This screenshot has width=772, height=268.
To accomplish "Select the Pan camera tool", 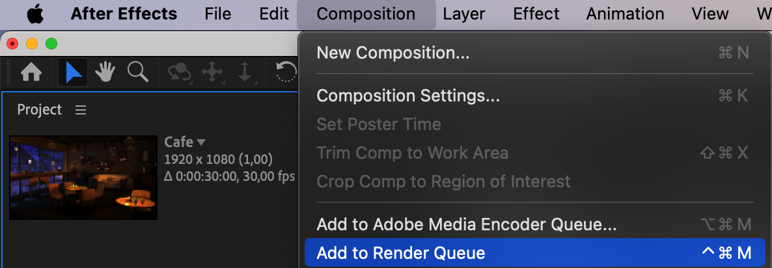I will 212,73.
